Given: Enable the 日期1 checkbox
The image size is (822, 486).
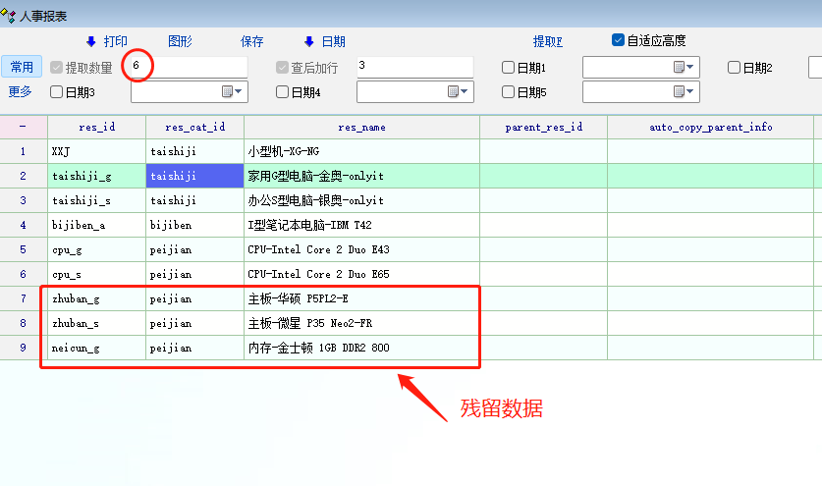Looking at the screenshot, I should (x=509, y=68).
